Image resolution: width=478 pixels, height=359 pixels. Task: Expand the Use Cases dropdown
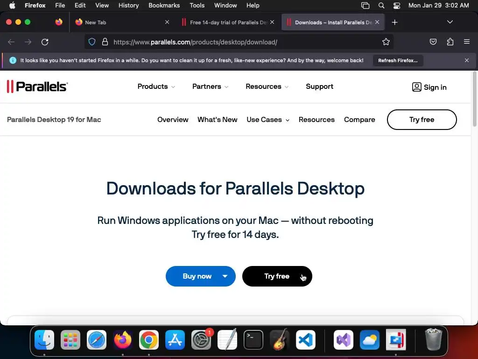[268, 120]
